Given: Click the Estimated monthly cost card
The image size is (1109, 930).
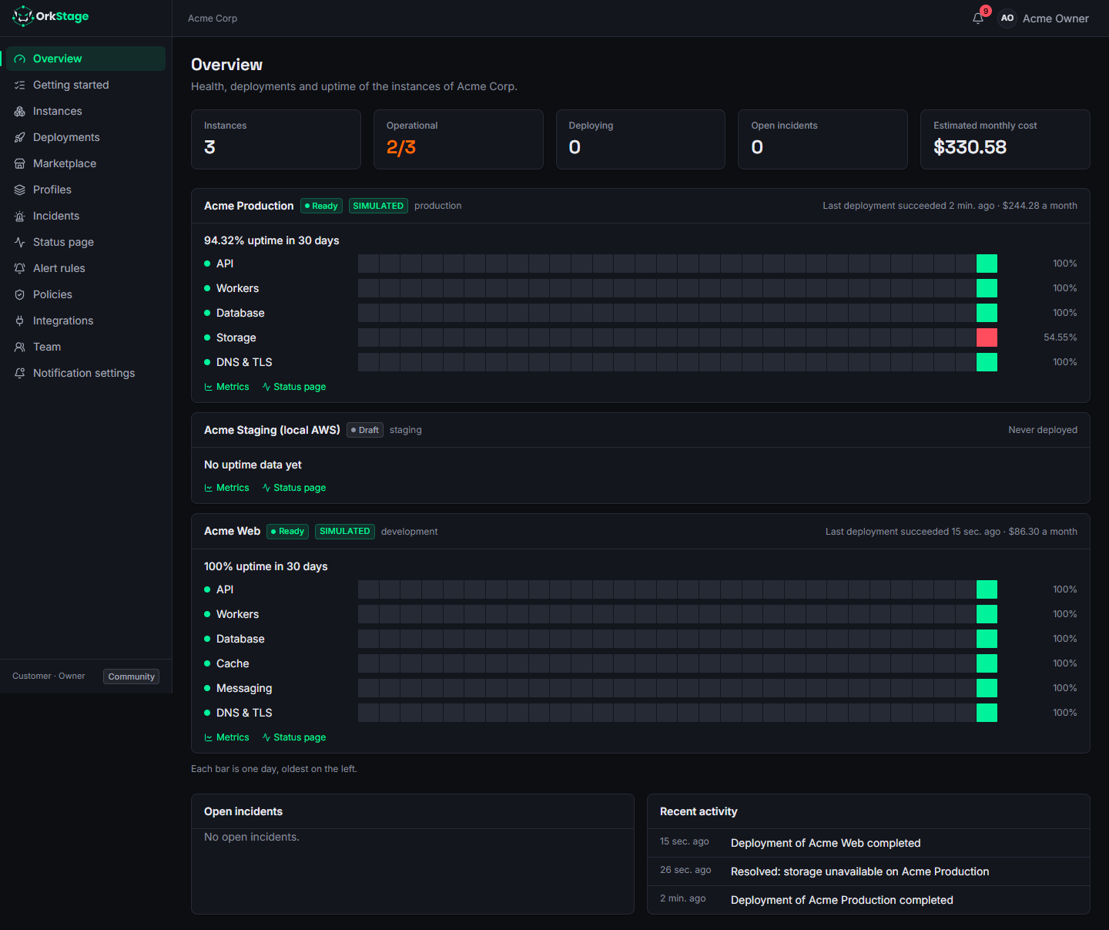Looking at the screenshot, I should click(1005, 139).
